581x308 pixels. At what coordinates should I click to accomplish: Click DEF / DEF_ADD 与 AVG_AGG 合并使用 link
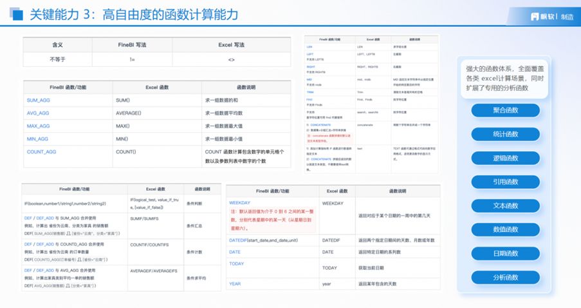pos(60,271)
